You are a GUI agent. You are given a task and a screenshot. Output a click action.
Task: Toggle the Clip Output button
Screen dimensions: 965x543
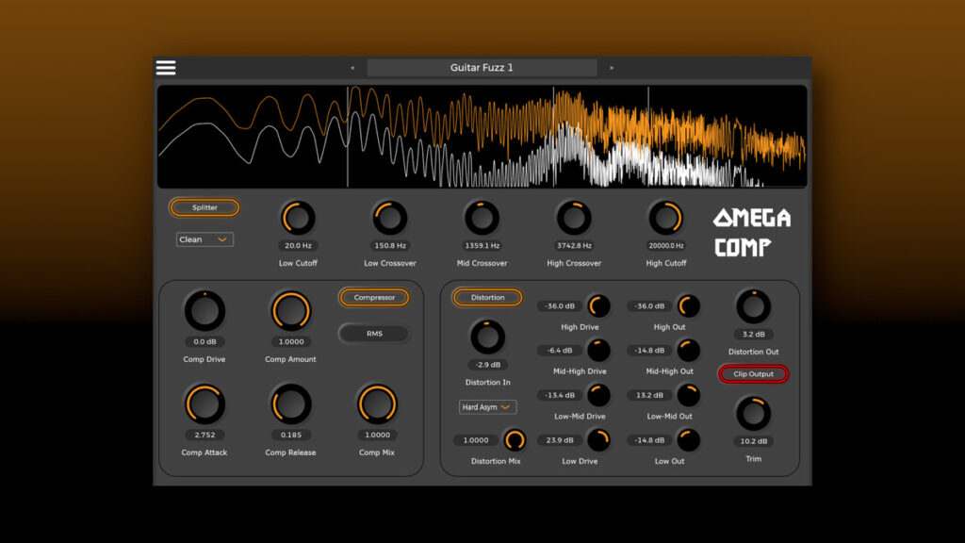753,374
